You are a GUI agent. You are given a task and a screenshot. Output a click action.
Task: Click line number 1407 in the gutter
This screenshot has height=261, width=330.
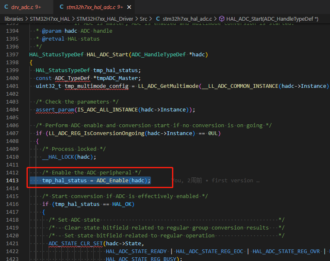click(x=12, y=133)
